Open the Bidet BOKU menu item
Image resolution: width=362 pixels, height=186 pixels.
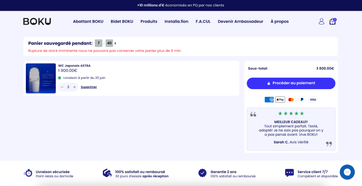122,22
